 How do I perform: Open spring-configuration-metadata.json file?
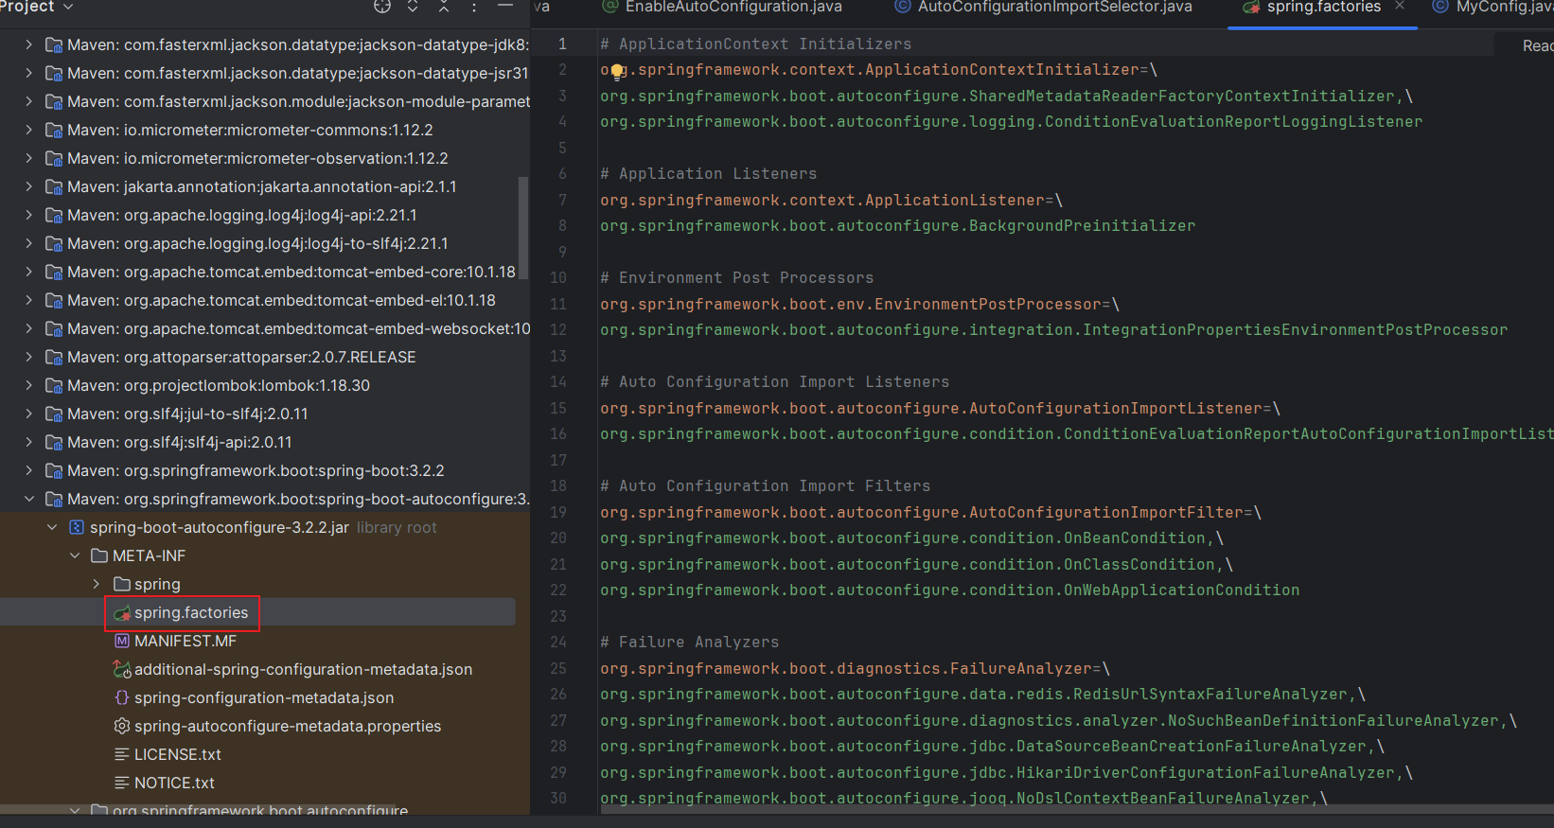(264, 697)
